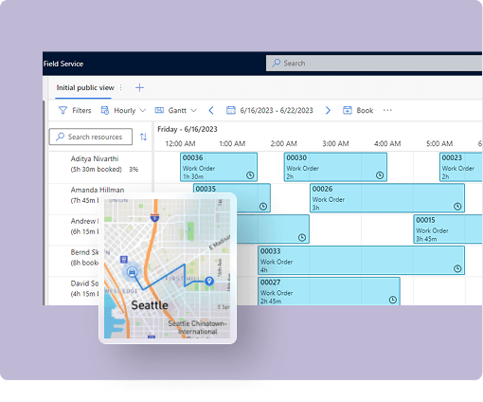Viewport: 483px width, 402px height.
Task: Click clock status icon on booking 00035
Action: pos(263,207)
